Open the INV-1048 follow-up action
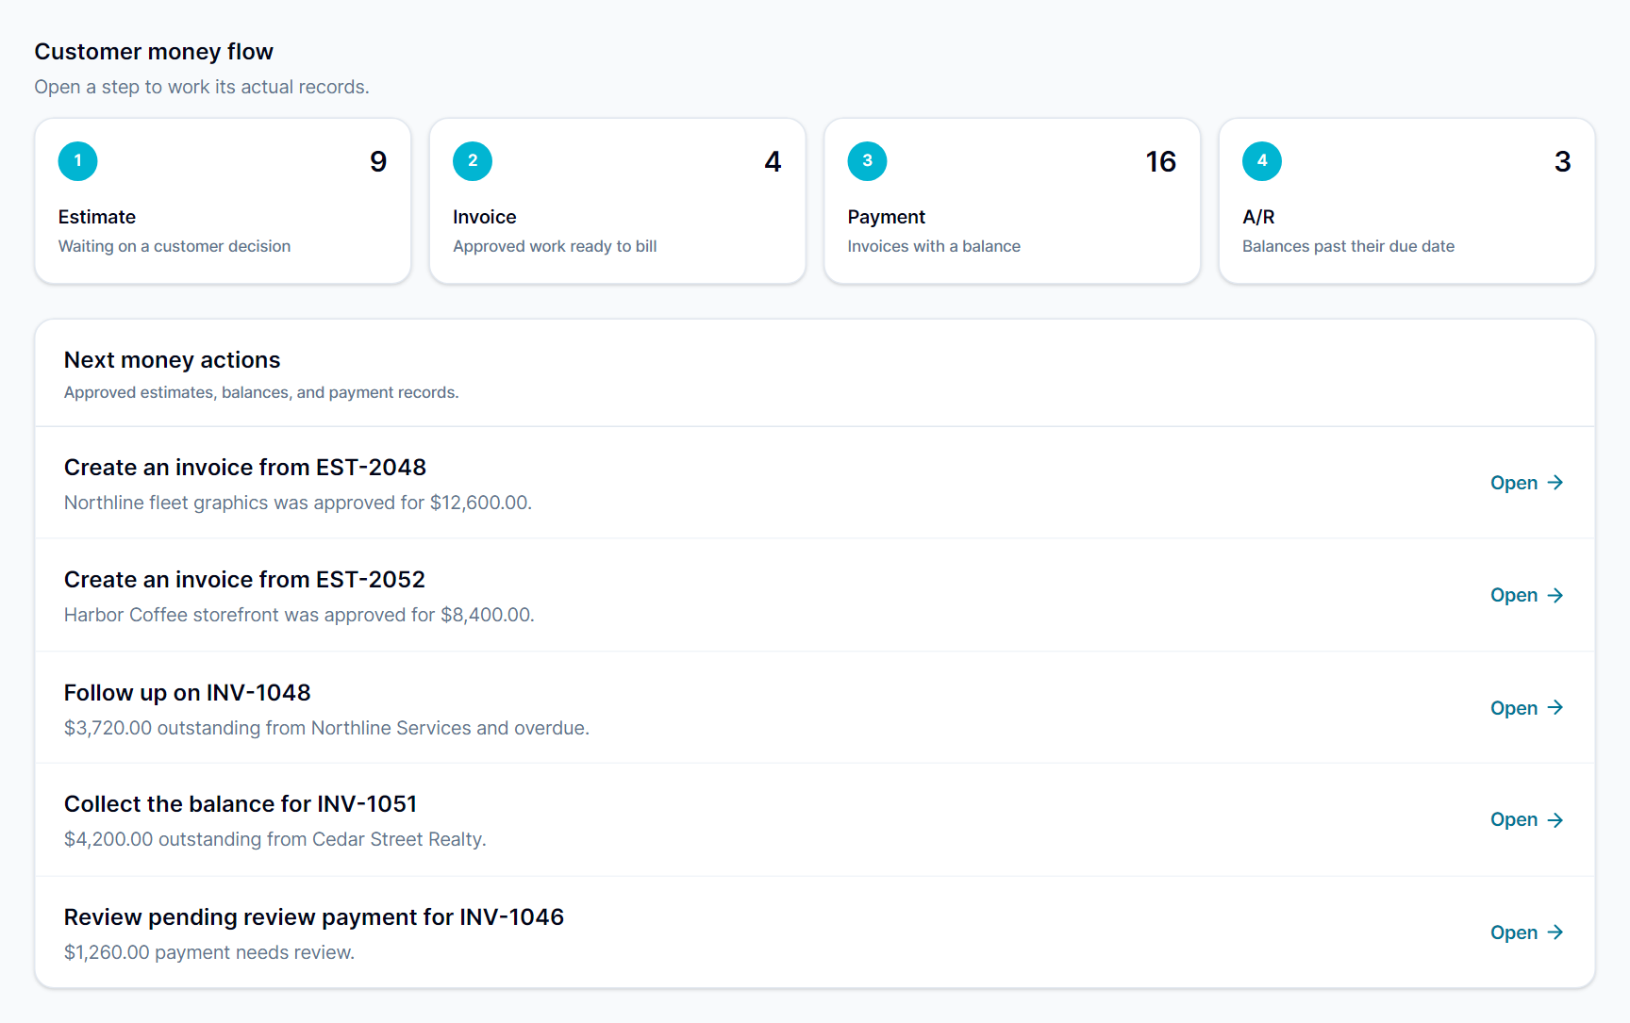This screenshot has width=1630, height=1023. [1526, 708]
